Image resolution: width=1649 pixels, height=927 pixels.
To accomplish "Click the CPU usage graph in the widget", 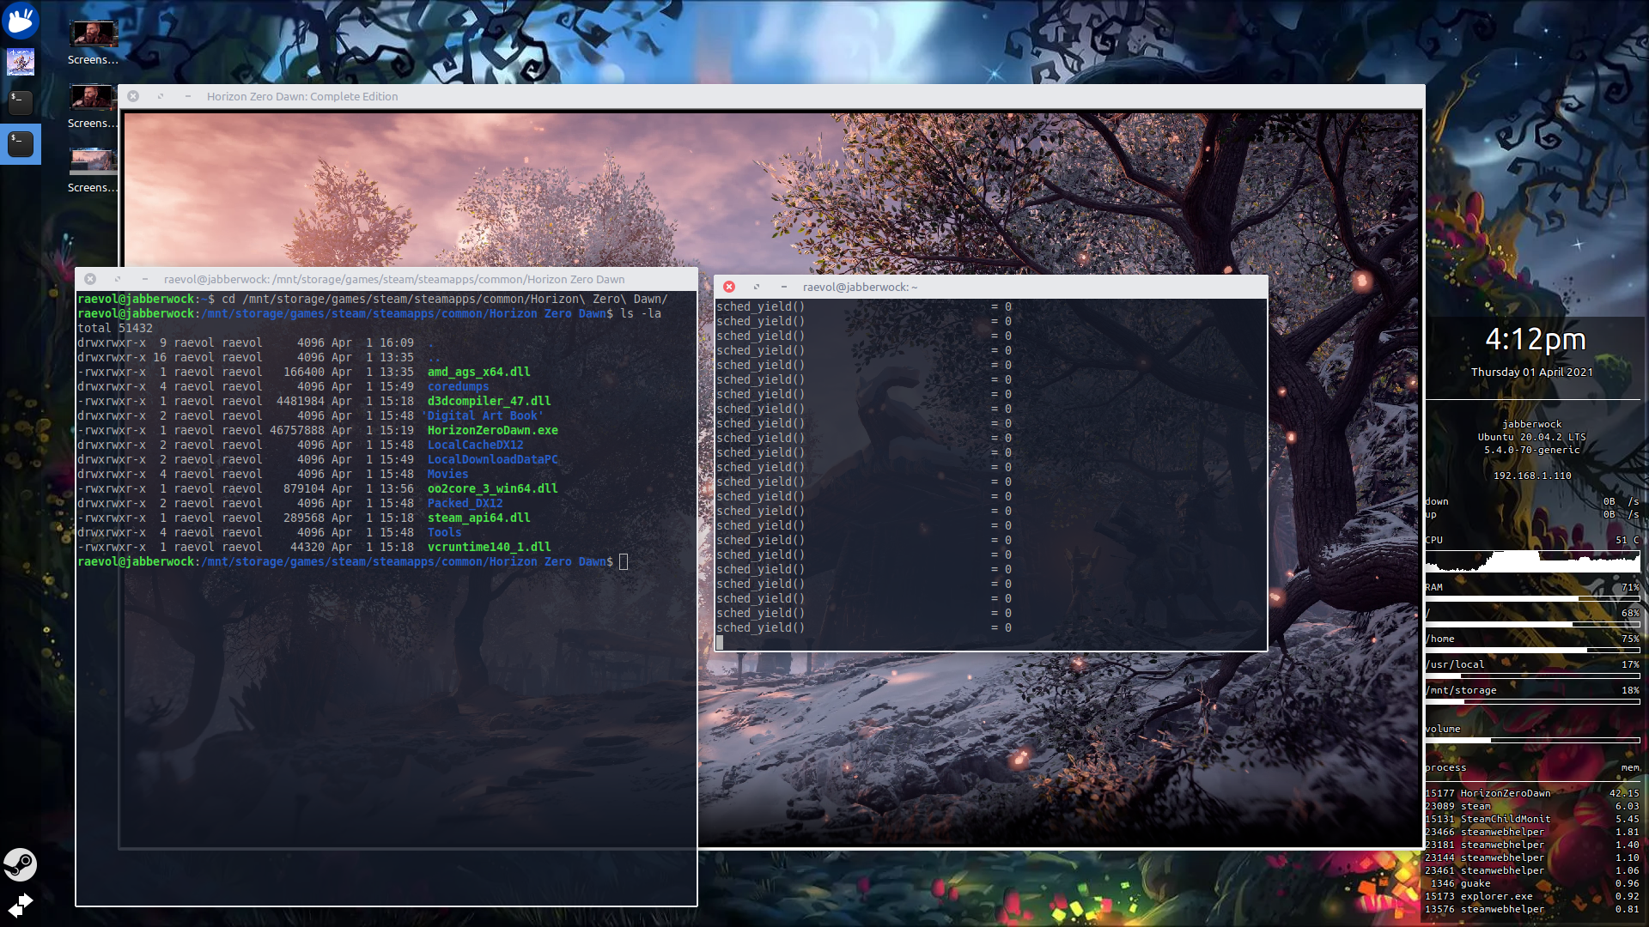I will click(x=1533, y=561).
